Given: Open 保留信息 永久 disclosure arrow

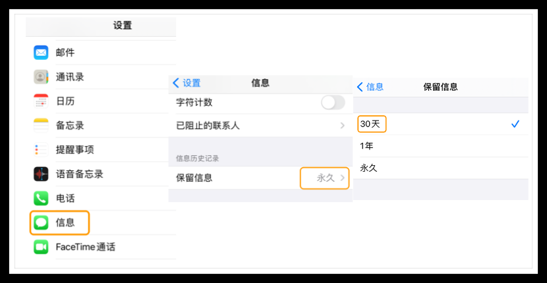Looking at the screenshot, I should [x=342, y=178].
